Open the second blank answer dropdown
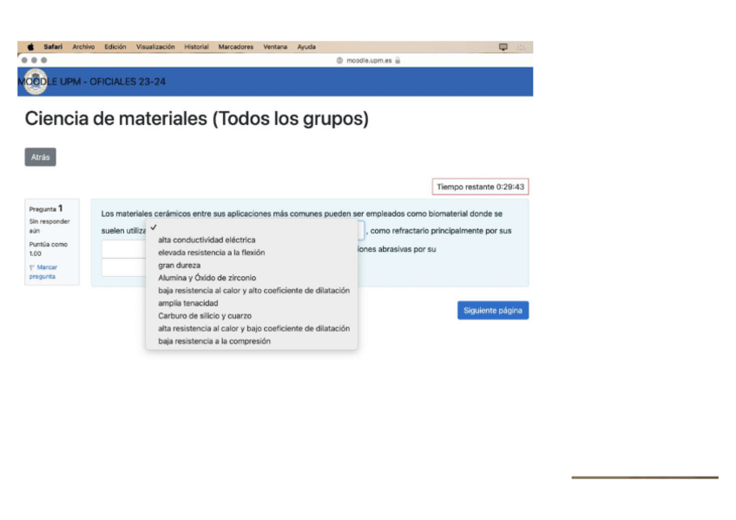The width and height of the screenshot is (736, 520). tap(124, 249)
